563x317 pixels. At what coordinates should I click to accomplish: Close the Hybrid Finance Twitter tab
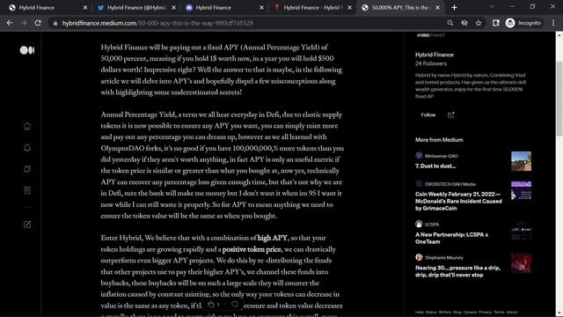(x=174, y=8)
